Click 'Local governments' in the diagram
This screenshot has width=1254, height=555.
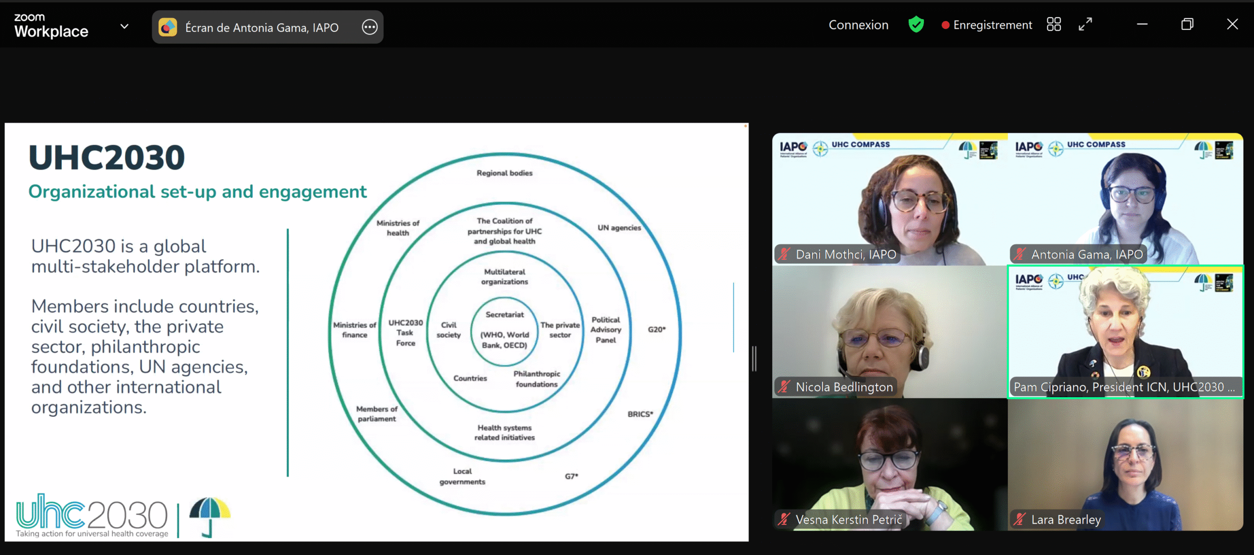pyautogui.click(x=462, y=476)
